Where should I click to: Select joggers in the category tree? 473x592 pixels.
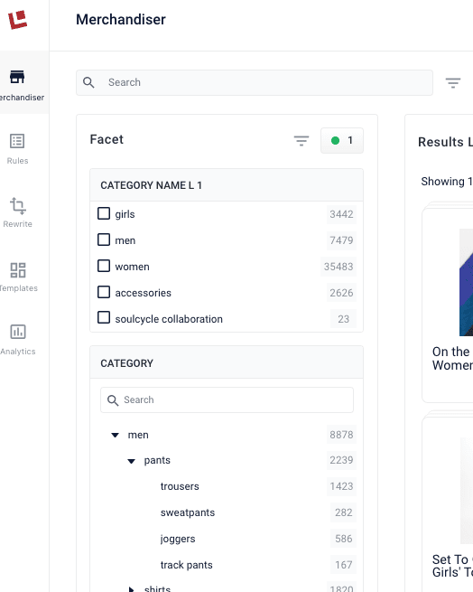(178, 539)
